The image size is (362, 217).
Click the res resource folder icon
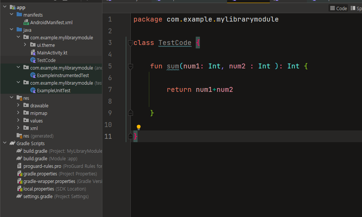point(19,98)
